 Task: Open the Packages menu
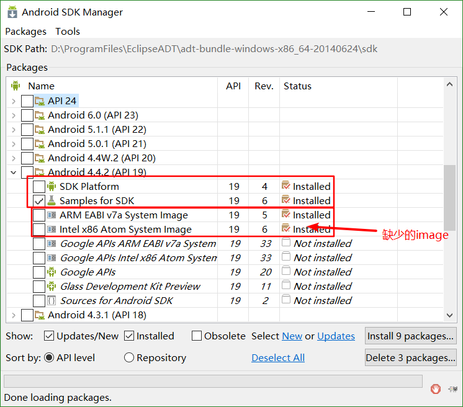point(25,31)
